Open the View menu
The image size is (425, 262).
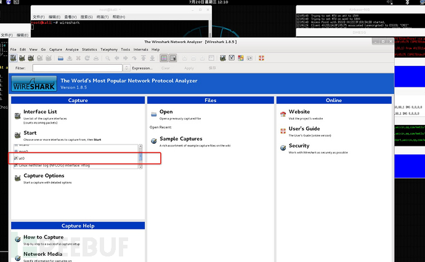pyautogui.click(x=33, y=50)
